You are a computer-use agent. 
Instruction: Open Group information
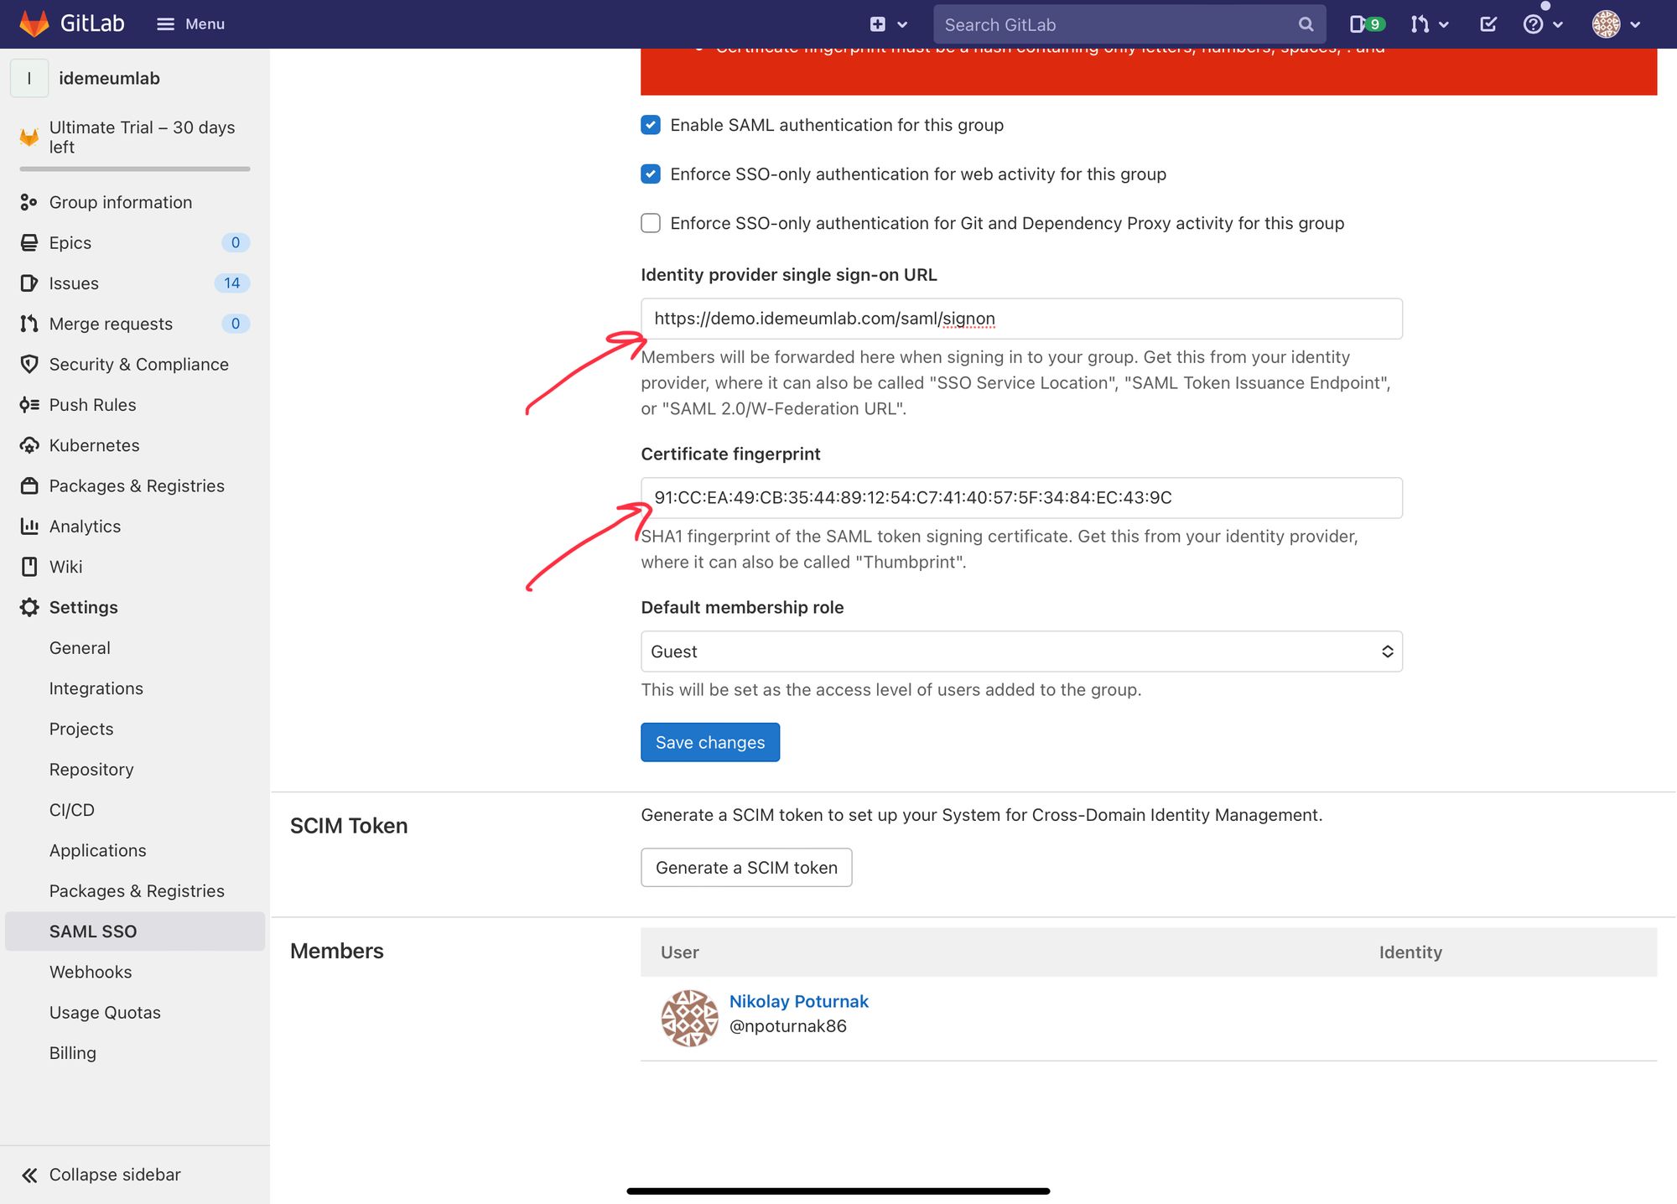point(121,202)
